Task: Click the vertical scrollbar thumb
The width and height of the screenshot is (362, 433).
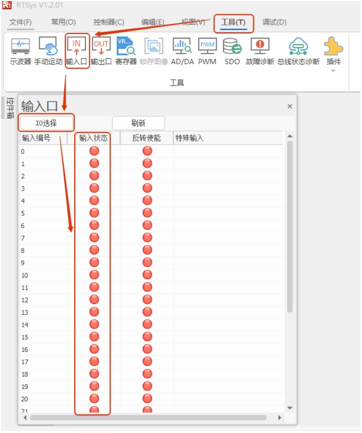Action: click(290, 227)
